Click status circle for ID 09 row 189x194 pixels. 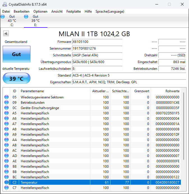tap(6, 102)
